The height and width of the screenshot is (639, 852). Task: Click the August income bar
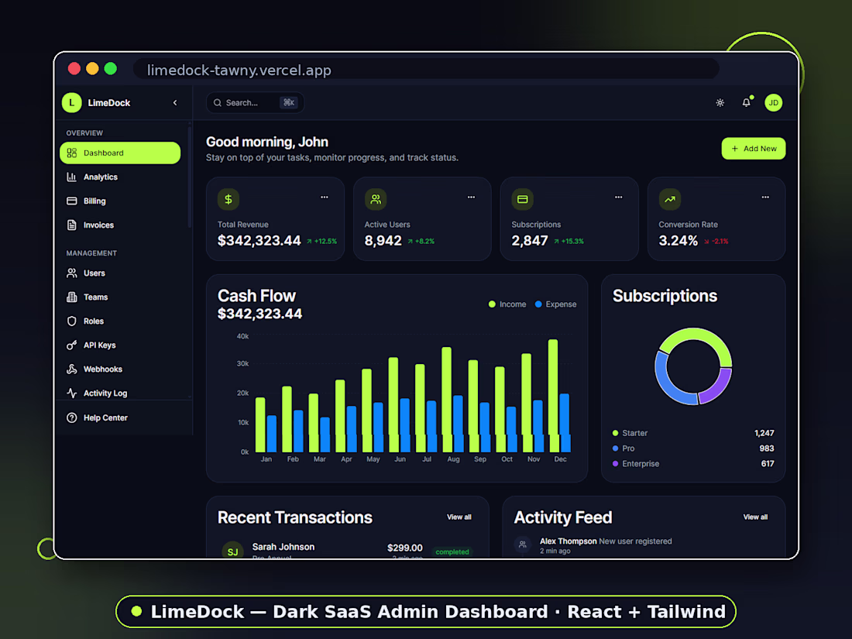[447, 400]
